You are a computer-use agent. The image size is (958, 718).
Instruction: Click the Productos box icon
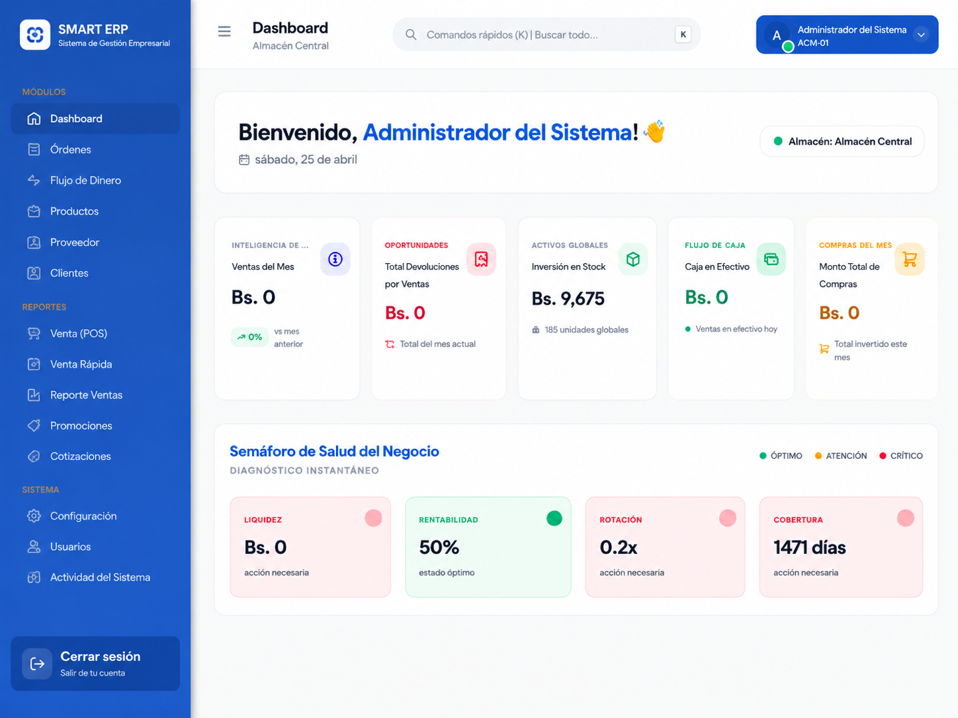34,211
